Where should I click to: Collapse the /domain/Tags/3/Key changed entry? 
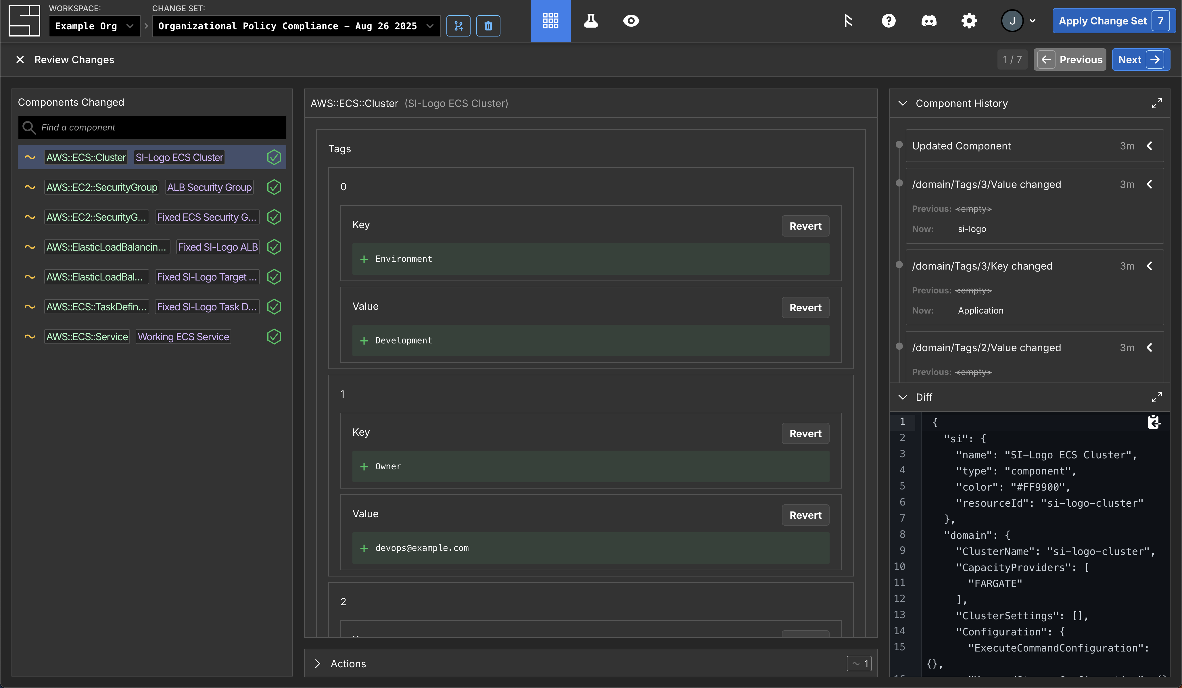click(1149, 266)
